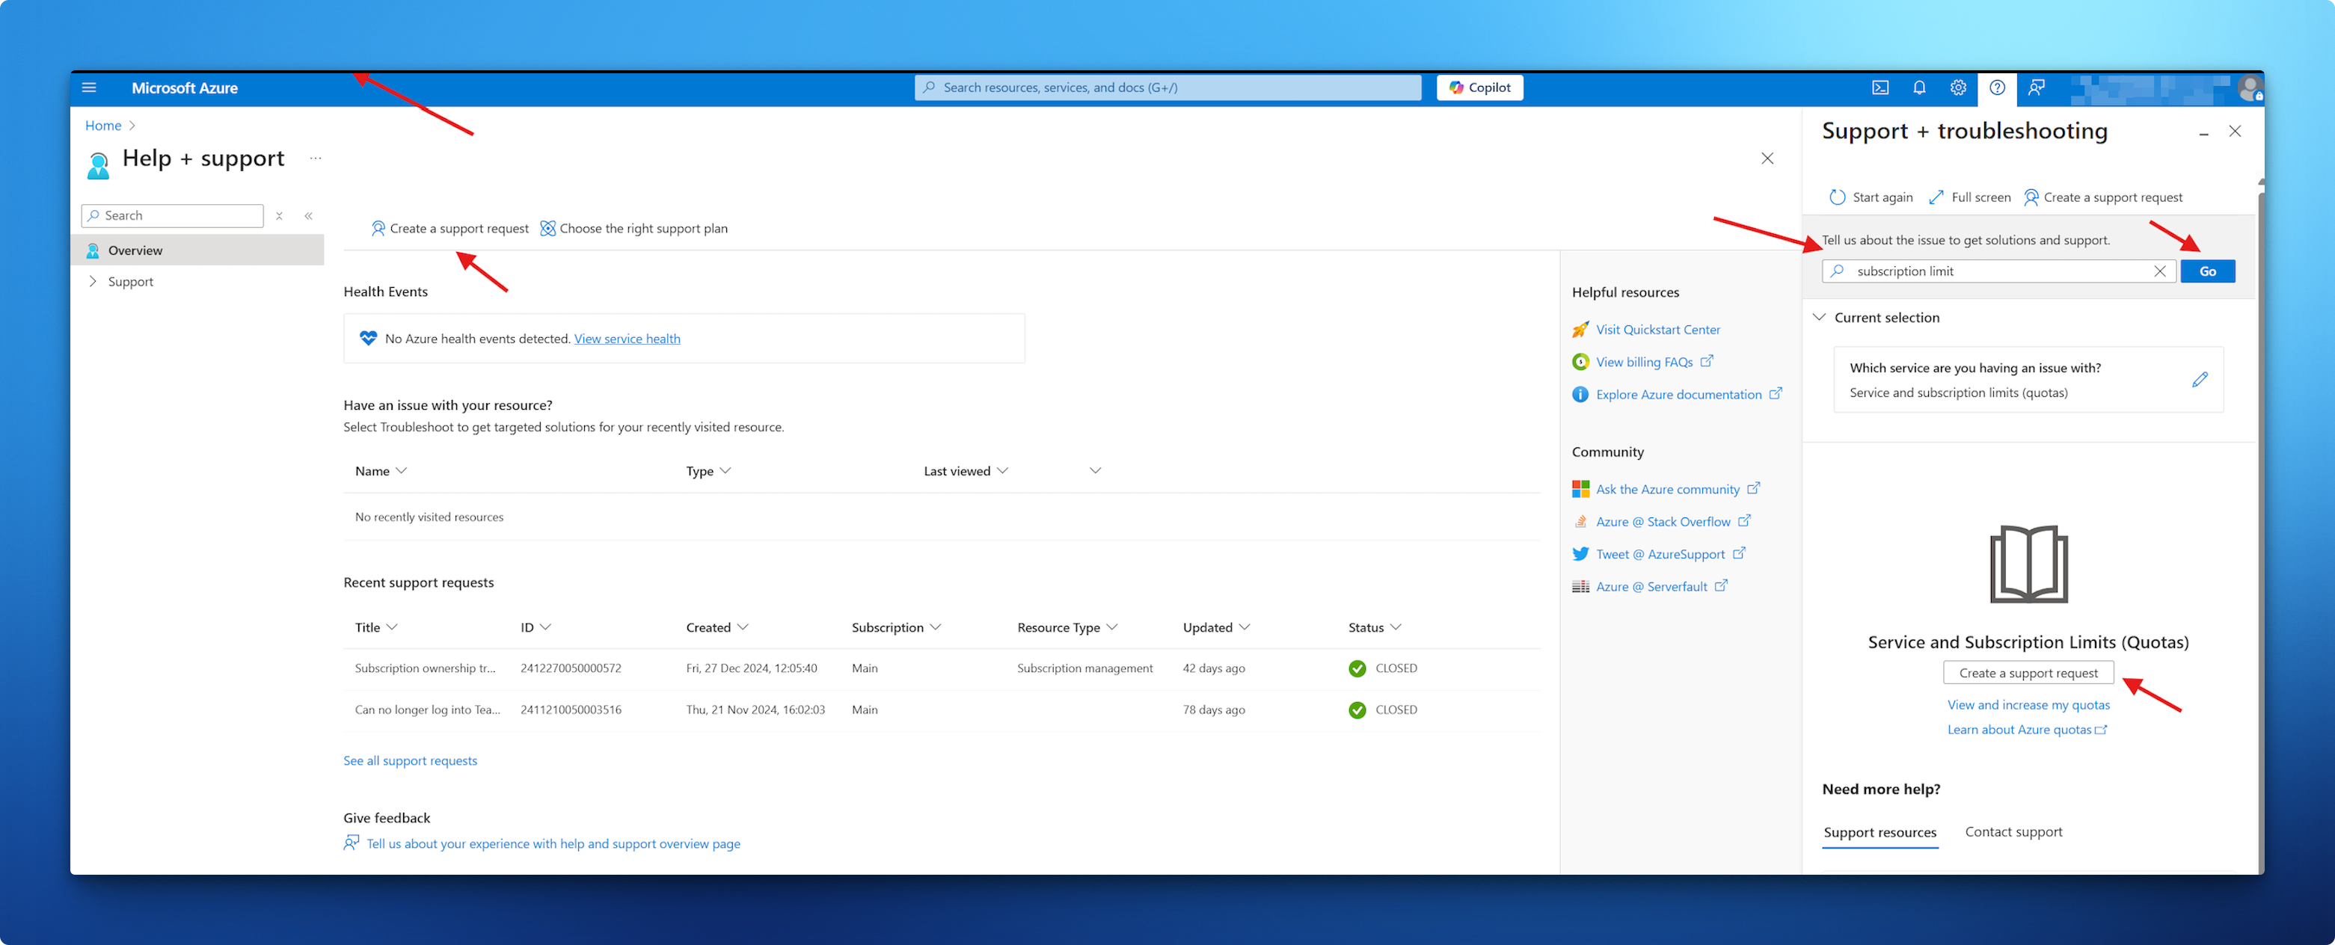The width and height of the screenshot is (2335, 945).
Task: Open the portal settings gear
Action: 1958,88
